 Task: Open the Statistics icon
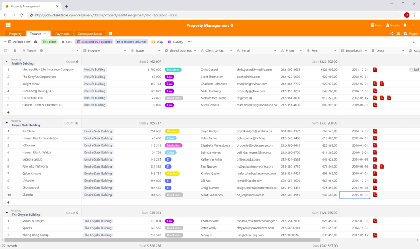tap(393, 25)
